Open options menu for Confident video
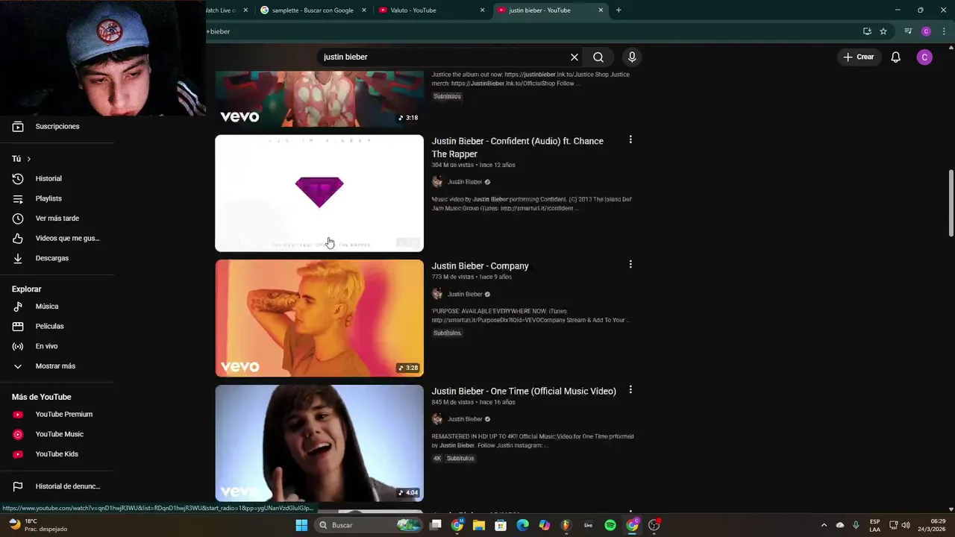 [630, 139]
